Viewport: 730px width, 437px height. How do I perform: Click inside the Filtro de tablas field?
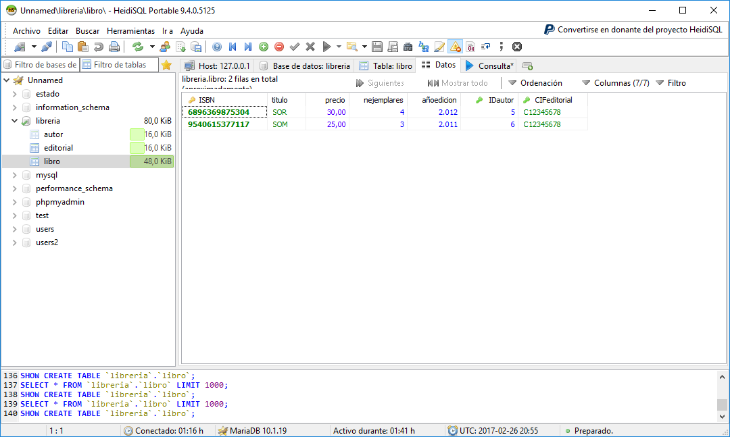tap(120, 65)
